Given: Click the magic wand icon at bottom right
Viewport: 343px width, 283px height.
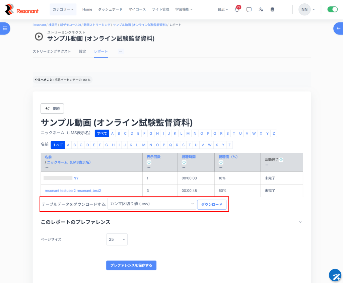Looking at the screenshot, I should click(x=335, y=275).
